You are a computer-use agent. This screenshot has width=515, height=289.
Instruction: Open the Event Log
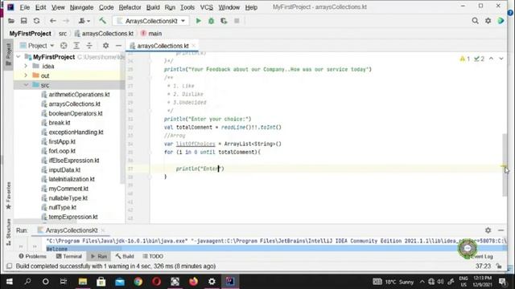click(479, 257)
